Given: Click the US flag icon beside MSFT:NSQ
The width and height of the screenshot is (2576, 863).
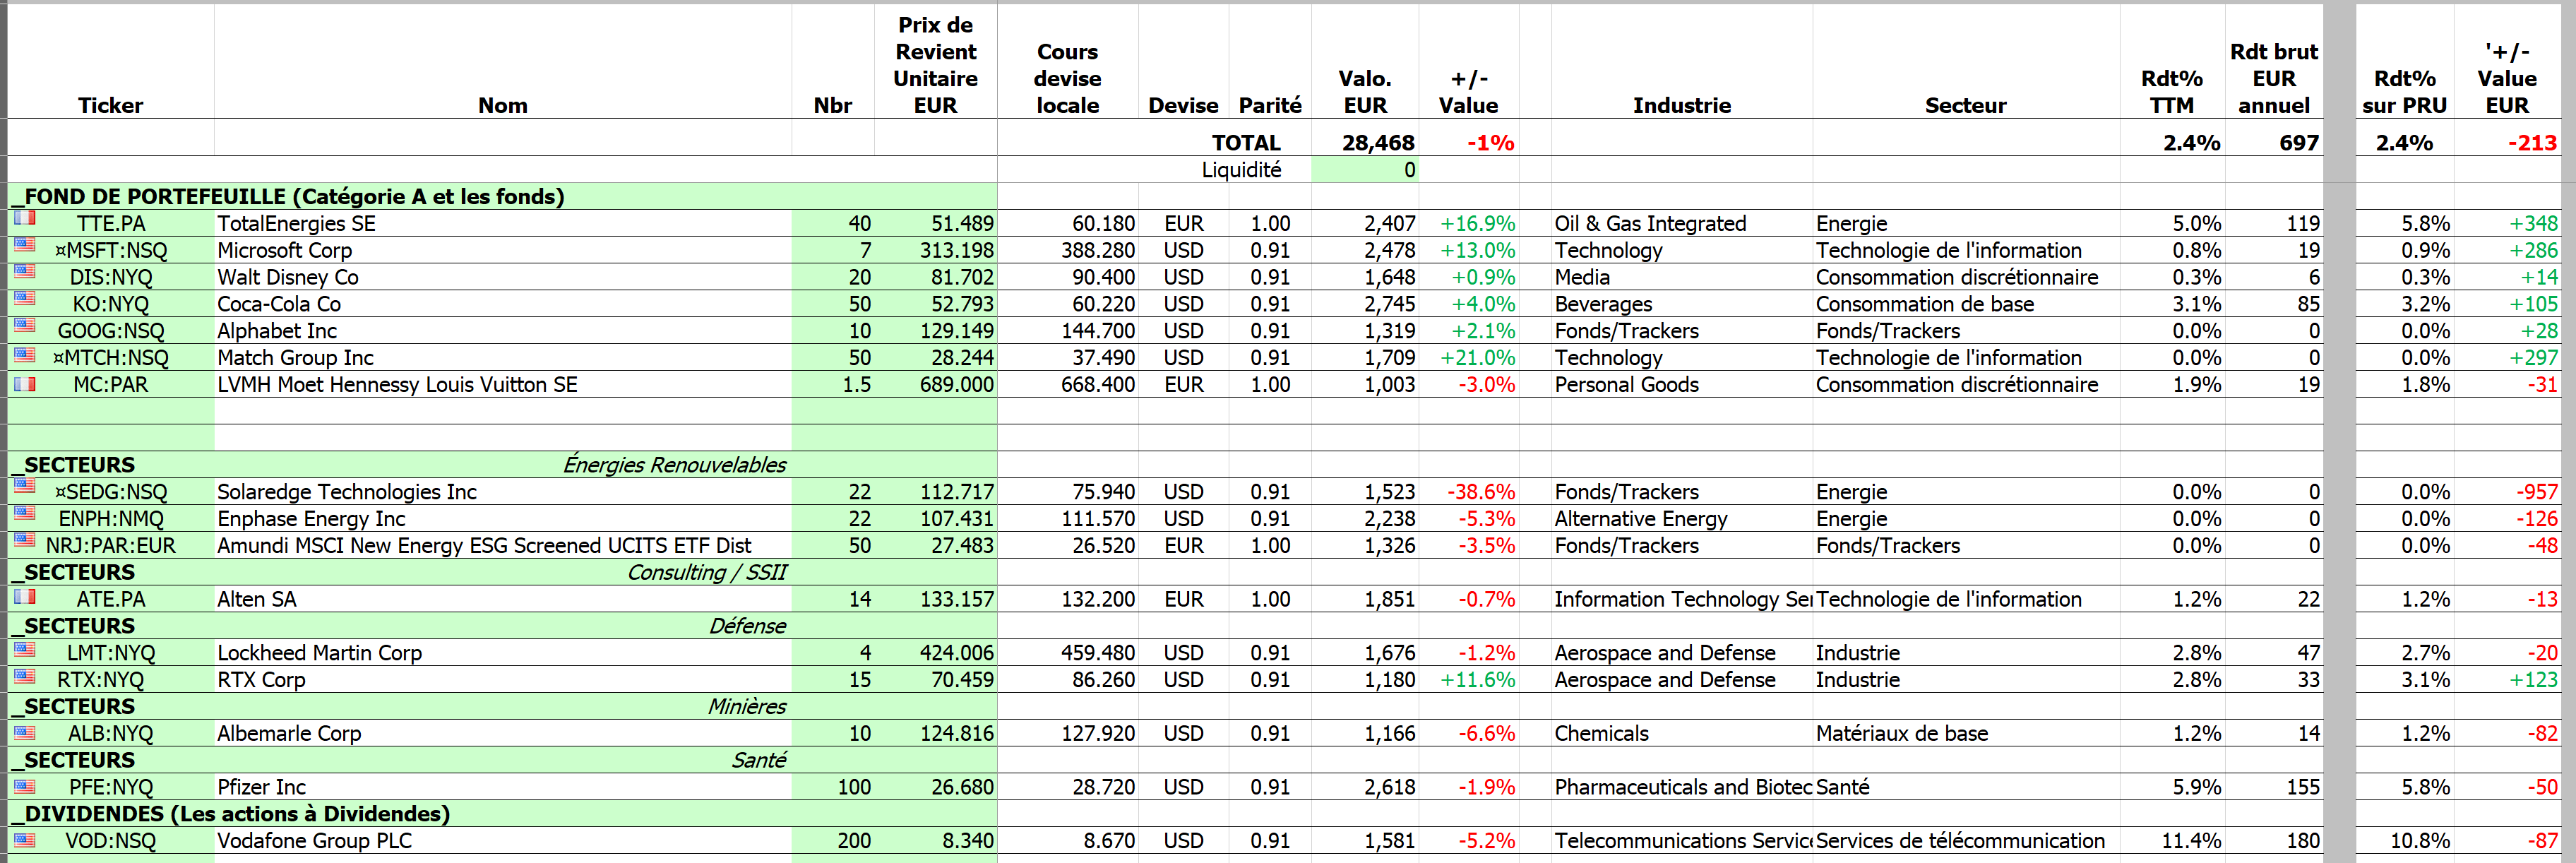Looking at the screenshot, I should point(24,244).
